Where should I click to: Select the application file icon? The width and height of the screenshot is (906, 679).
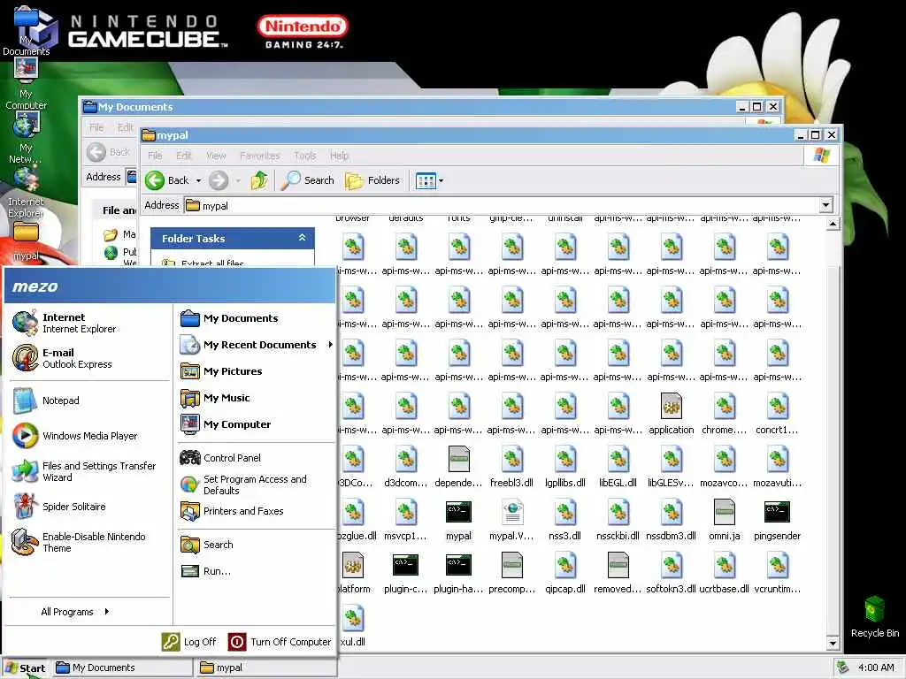(672, 415)
